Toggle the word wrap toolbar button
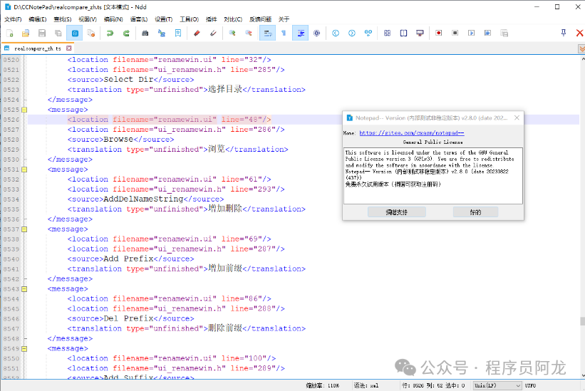 pos(267,33)
